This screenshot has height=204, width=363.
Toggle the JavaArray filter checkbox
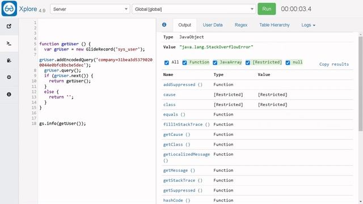(x=215, y=63)
